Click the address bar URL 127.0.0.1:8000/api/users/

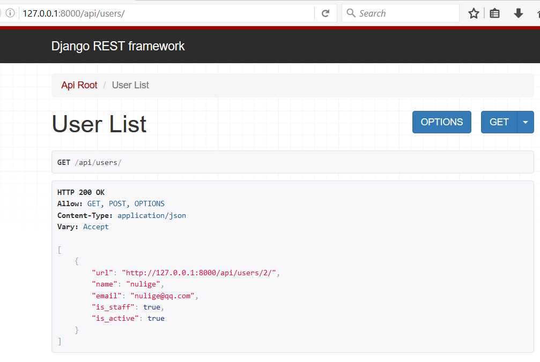(73, 13)
